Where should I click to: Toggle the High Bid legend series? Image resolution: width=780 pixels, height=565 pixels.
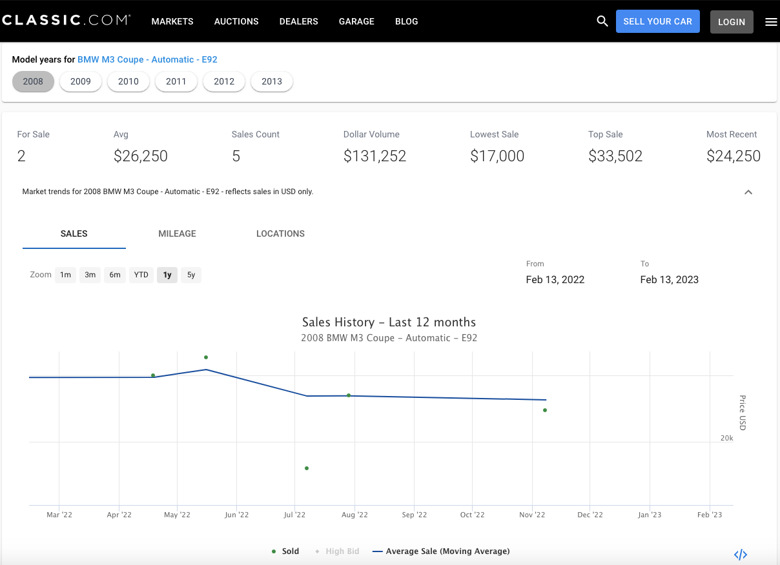click(337, 551)
